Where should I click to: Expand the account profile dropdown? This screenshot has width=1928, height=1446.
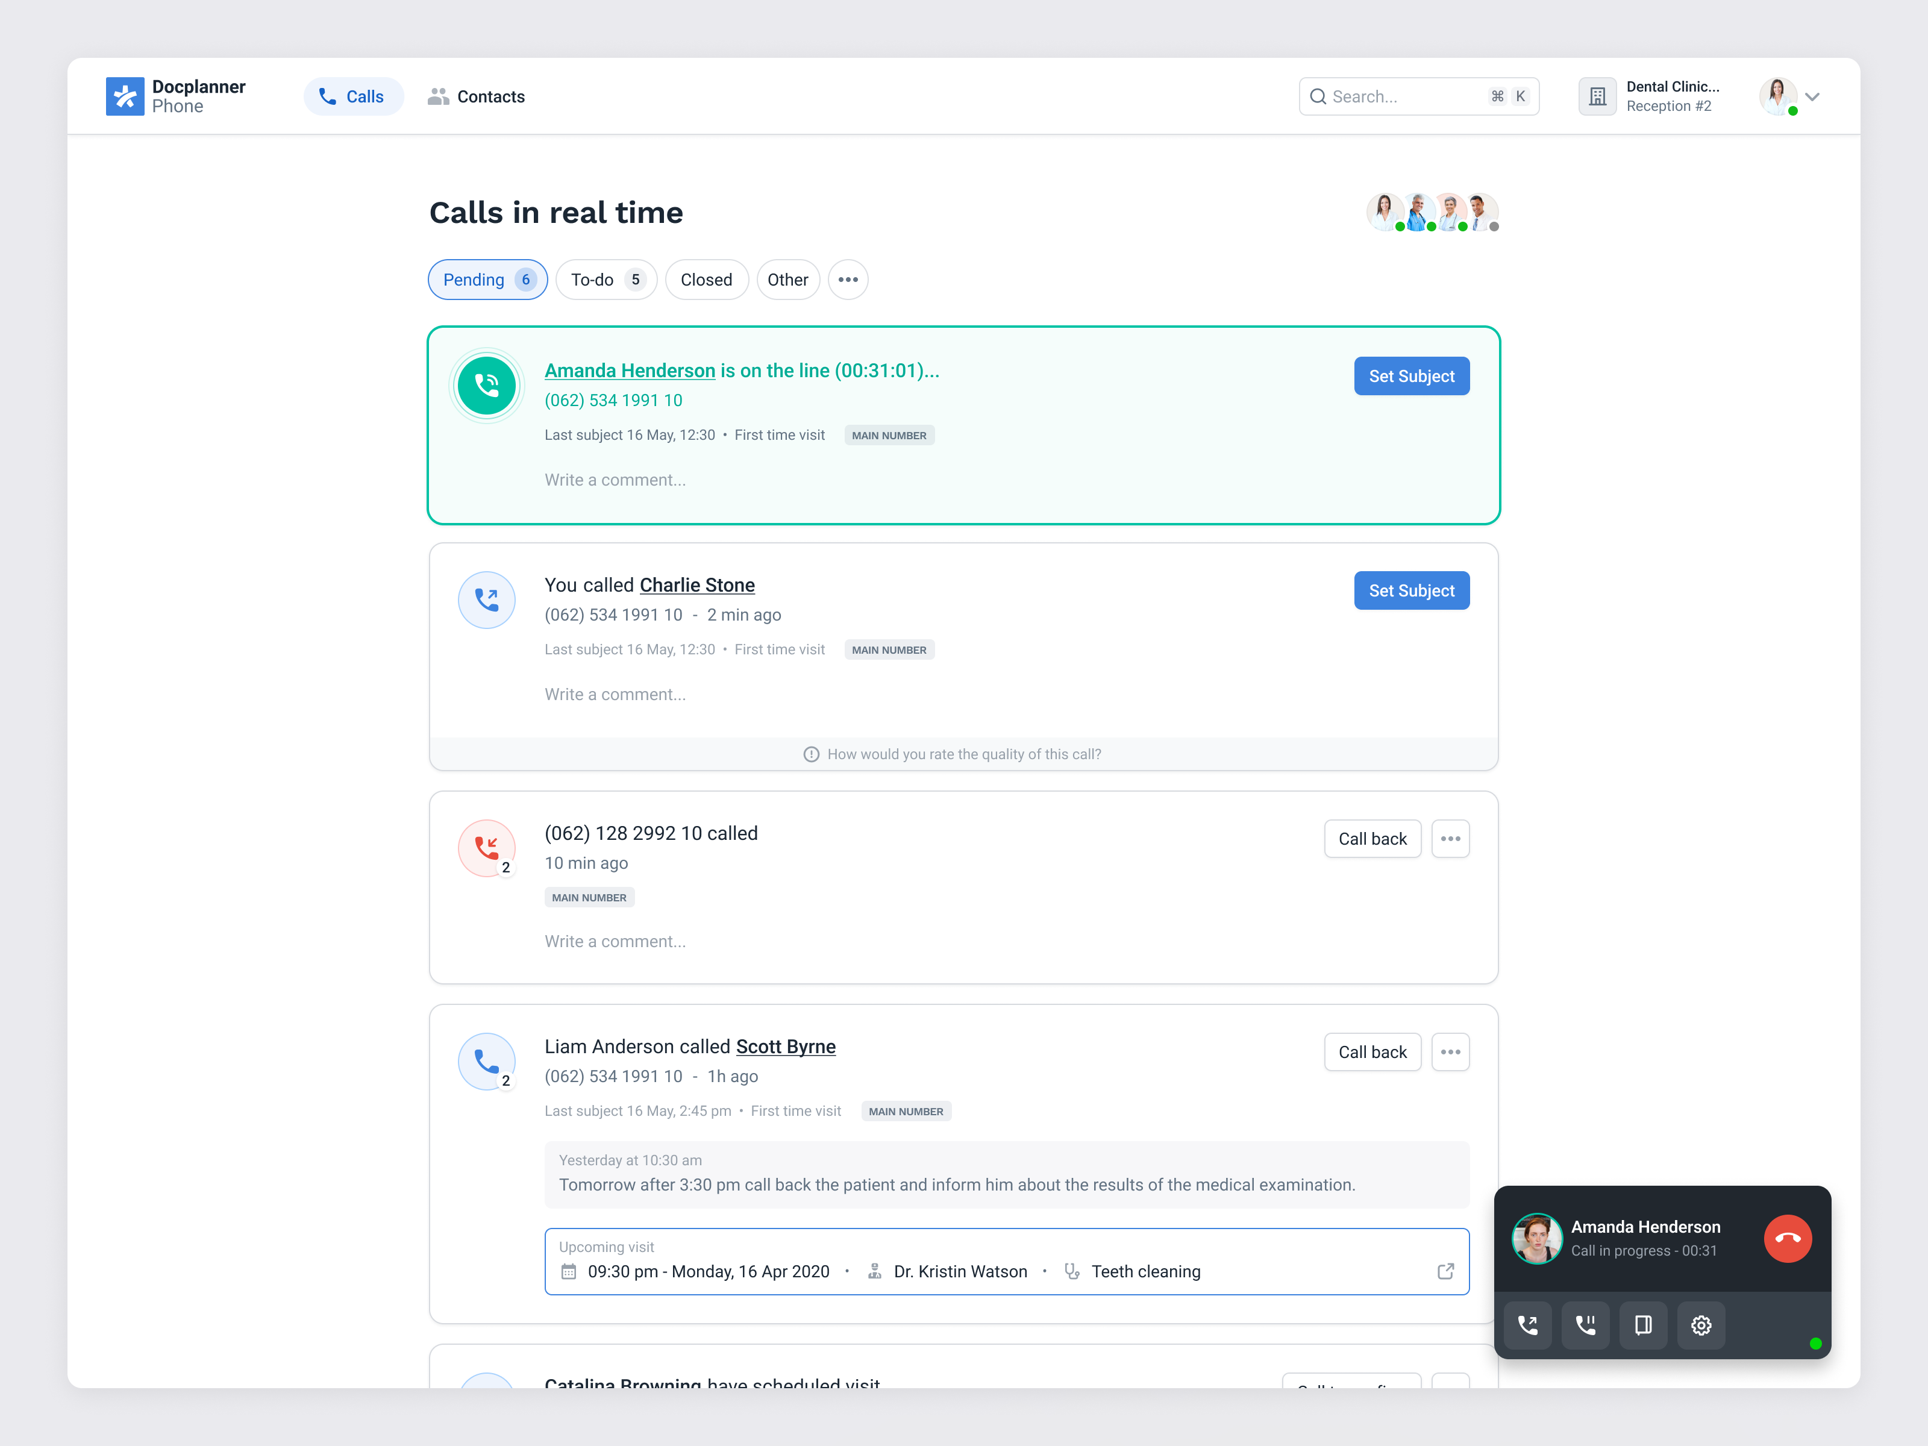(x=1814, y=96)
